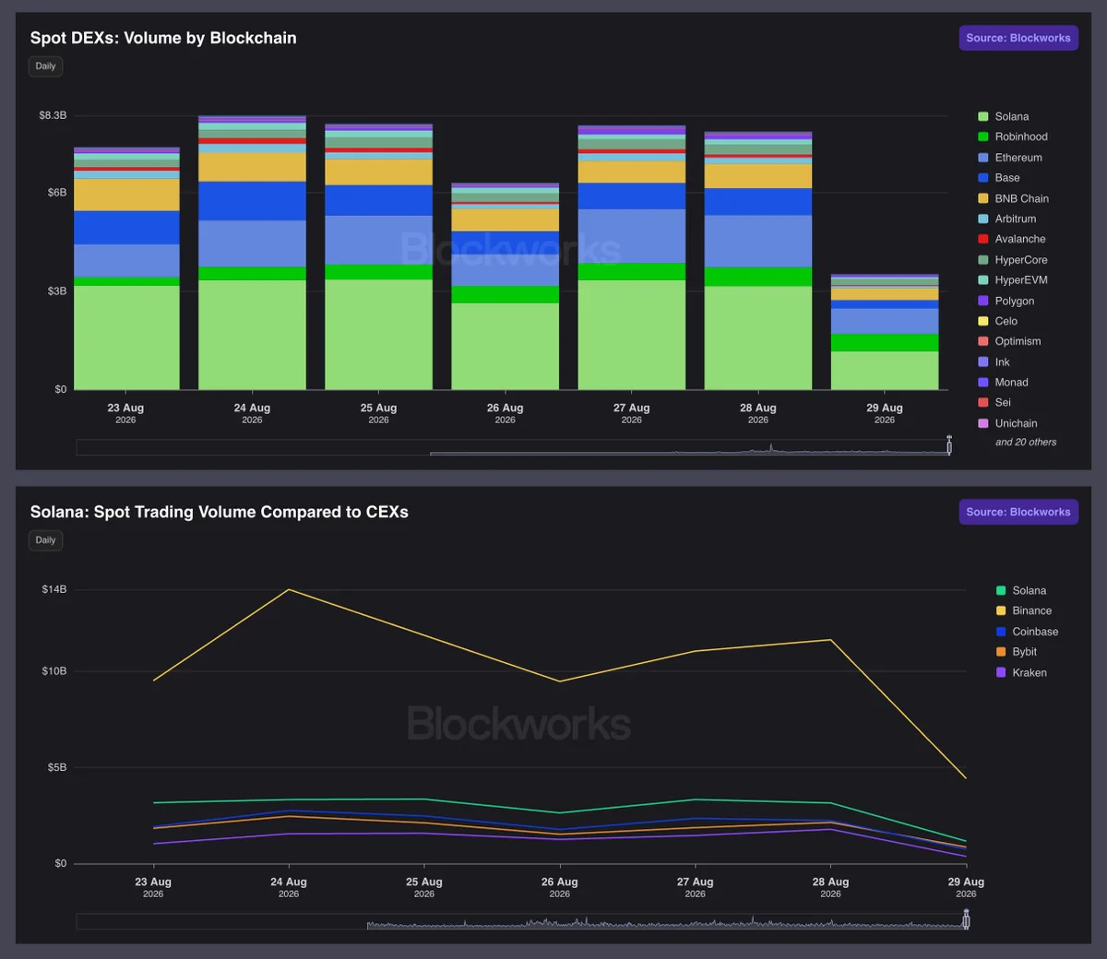The height and width of the screenshot is (959, 1107).
Task: Toggle the HyperEVM legend entry
Action: (x=1013, y=280)
